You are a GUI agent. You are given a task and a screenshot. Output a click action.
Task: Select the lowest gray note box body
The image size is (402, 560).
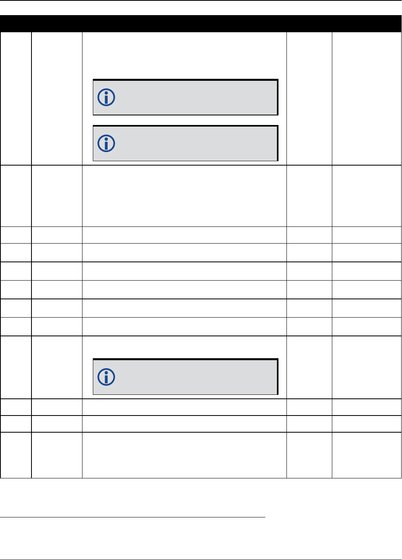click(185, 377)
